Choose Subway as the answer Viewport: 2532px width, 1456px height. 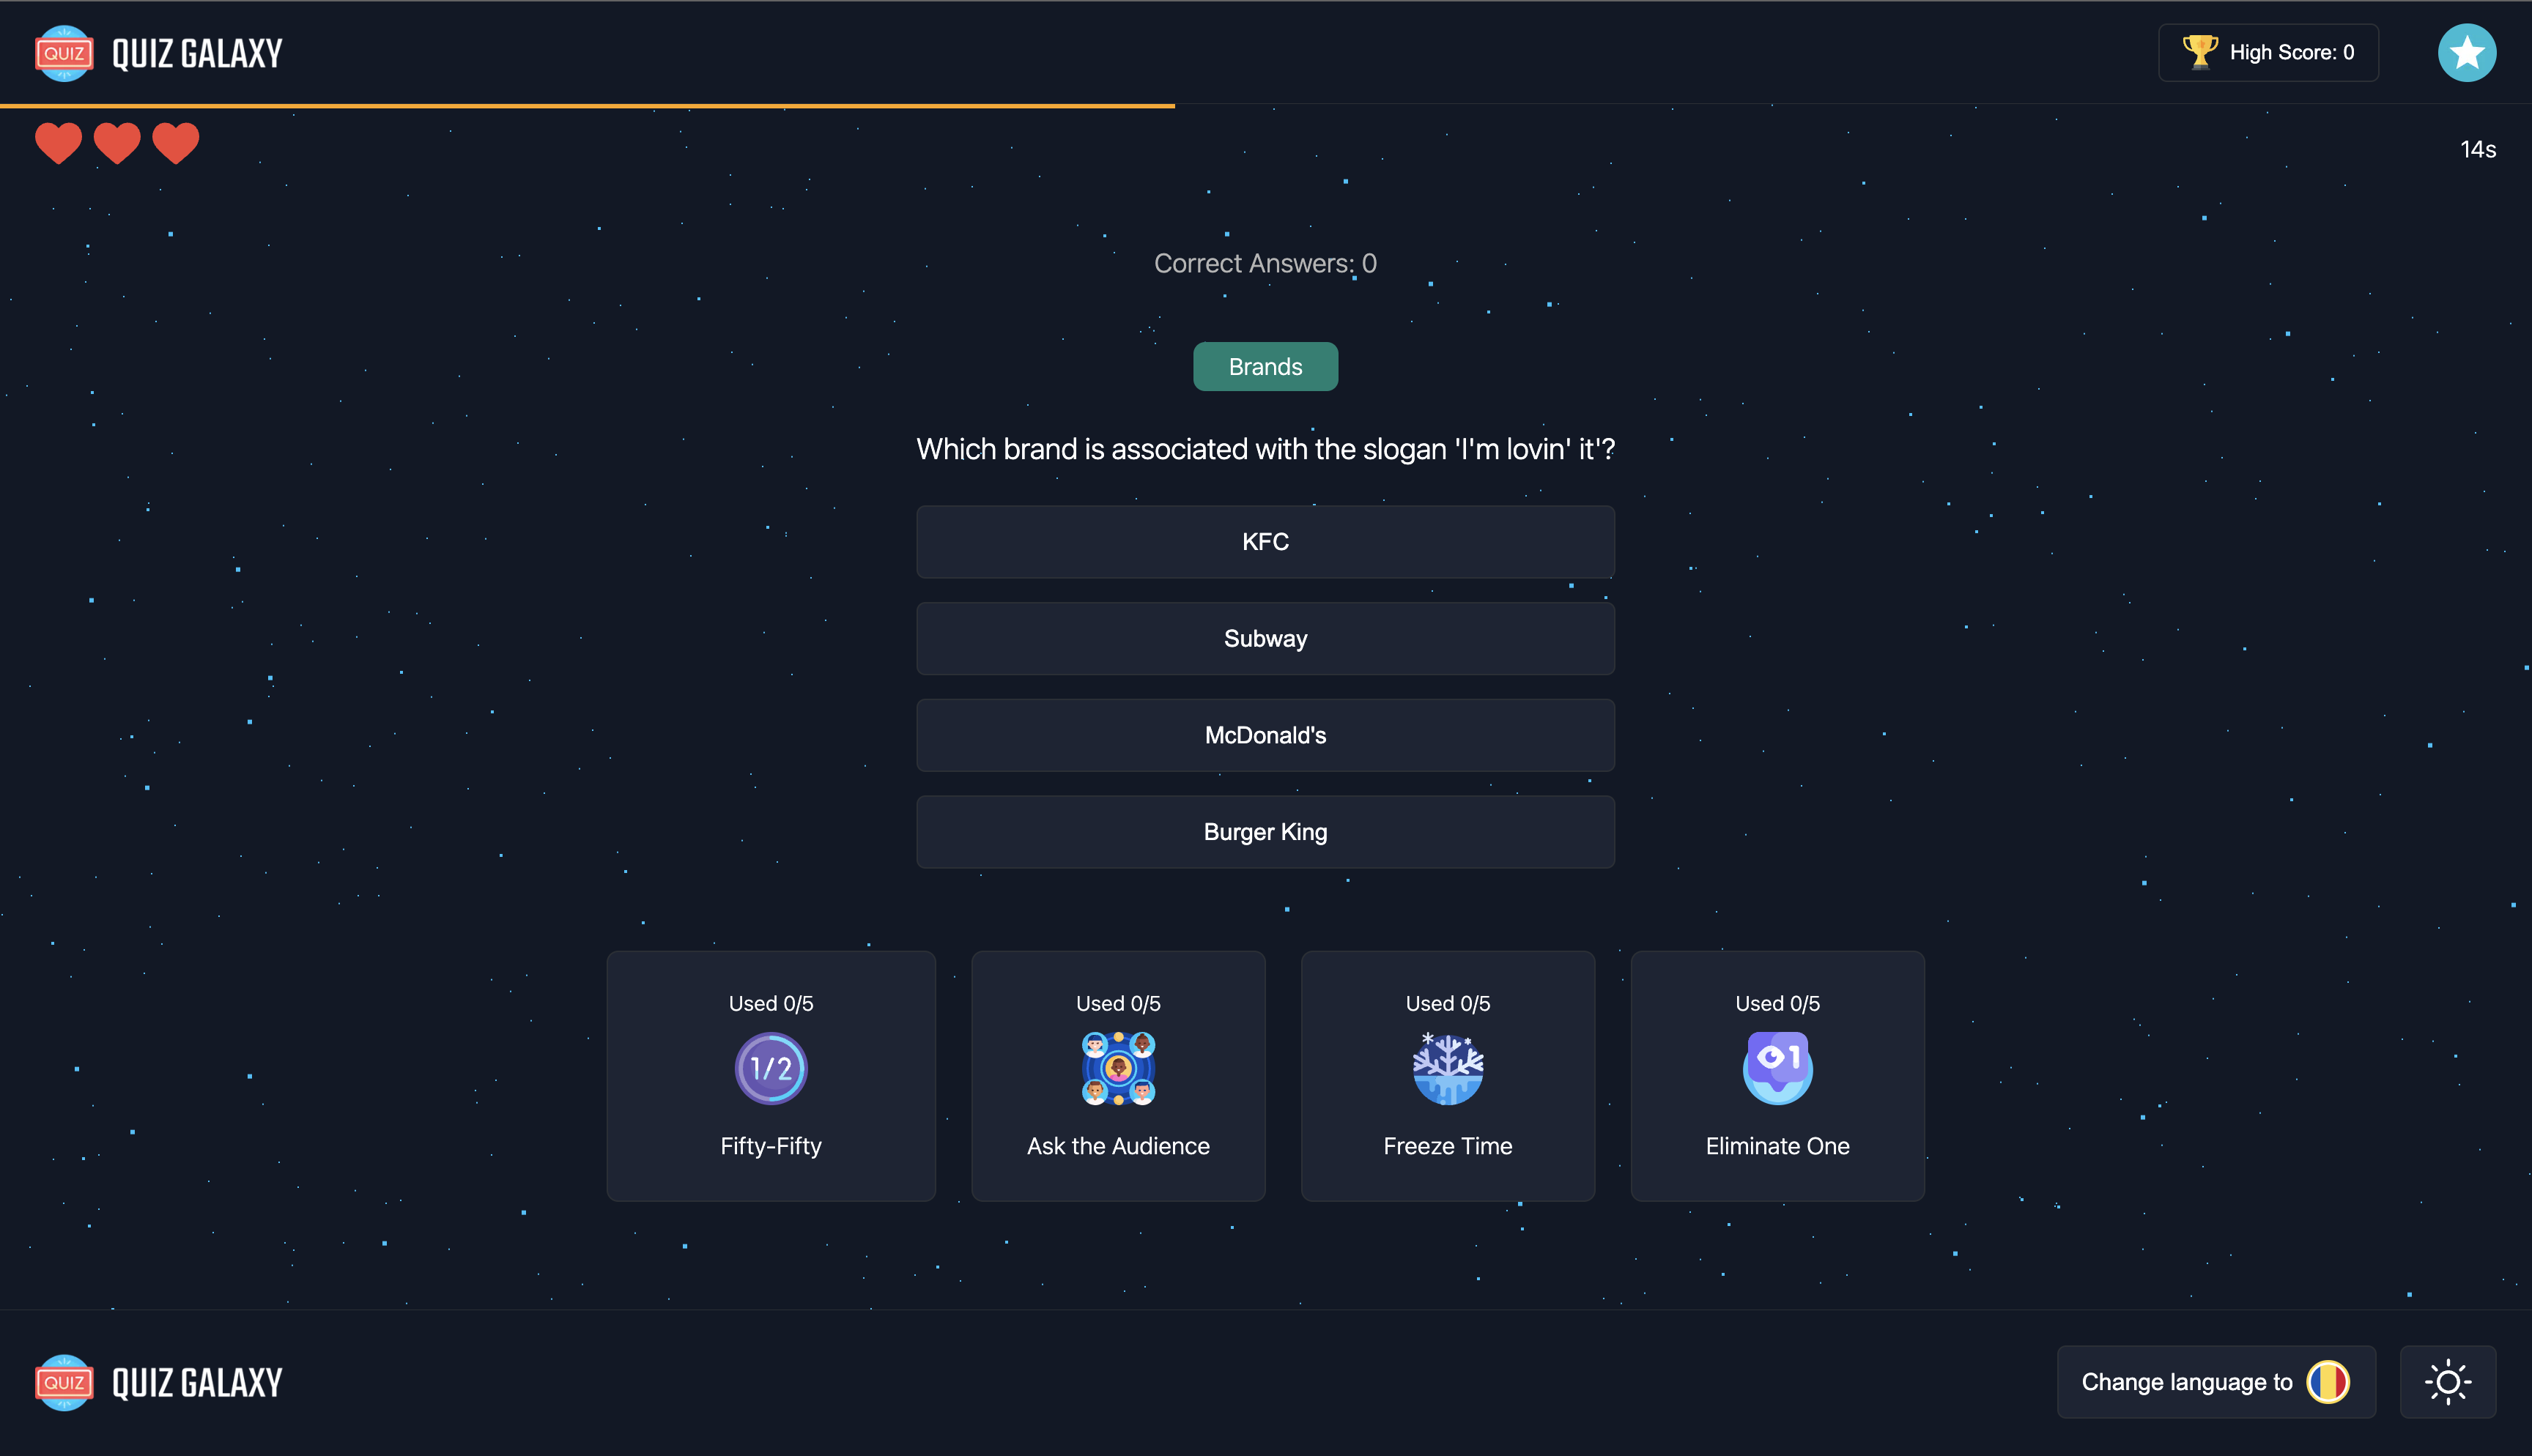pos(1265,638)
